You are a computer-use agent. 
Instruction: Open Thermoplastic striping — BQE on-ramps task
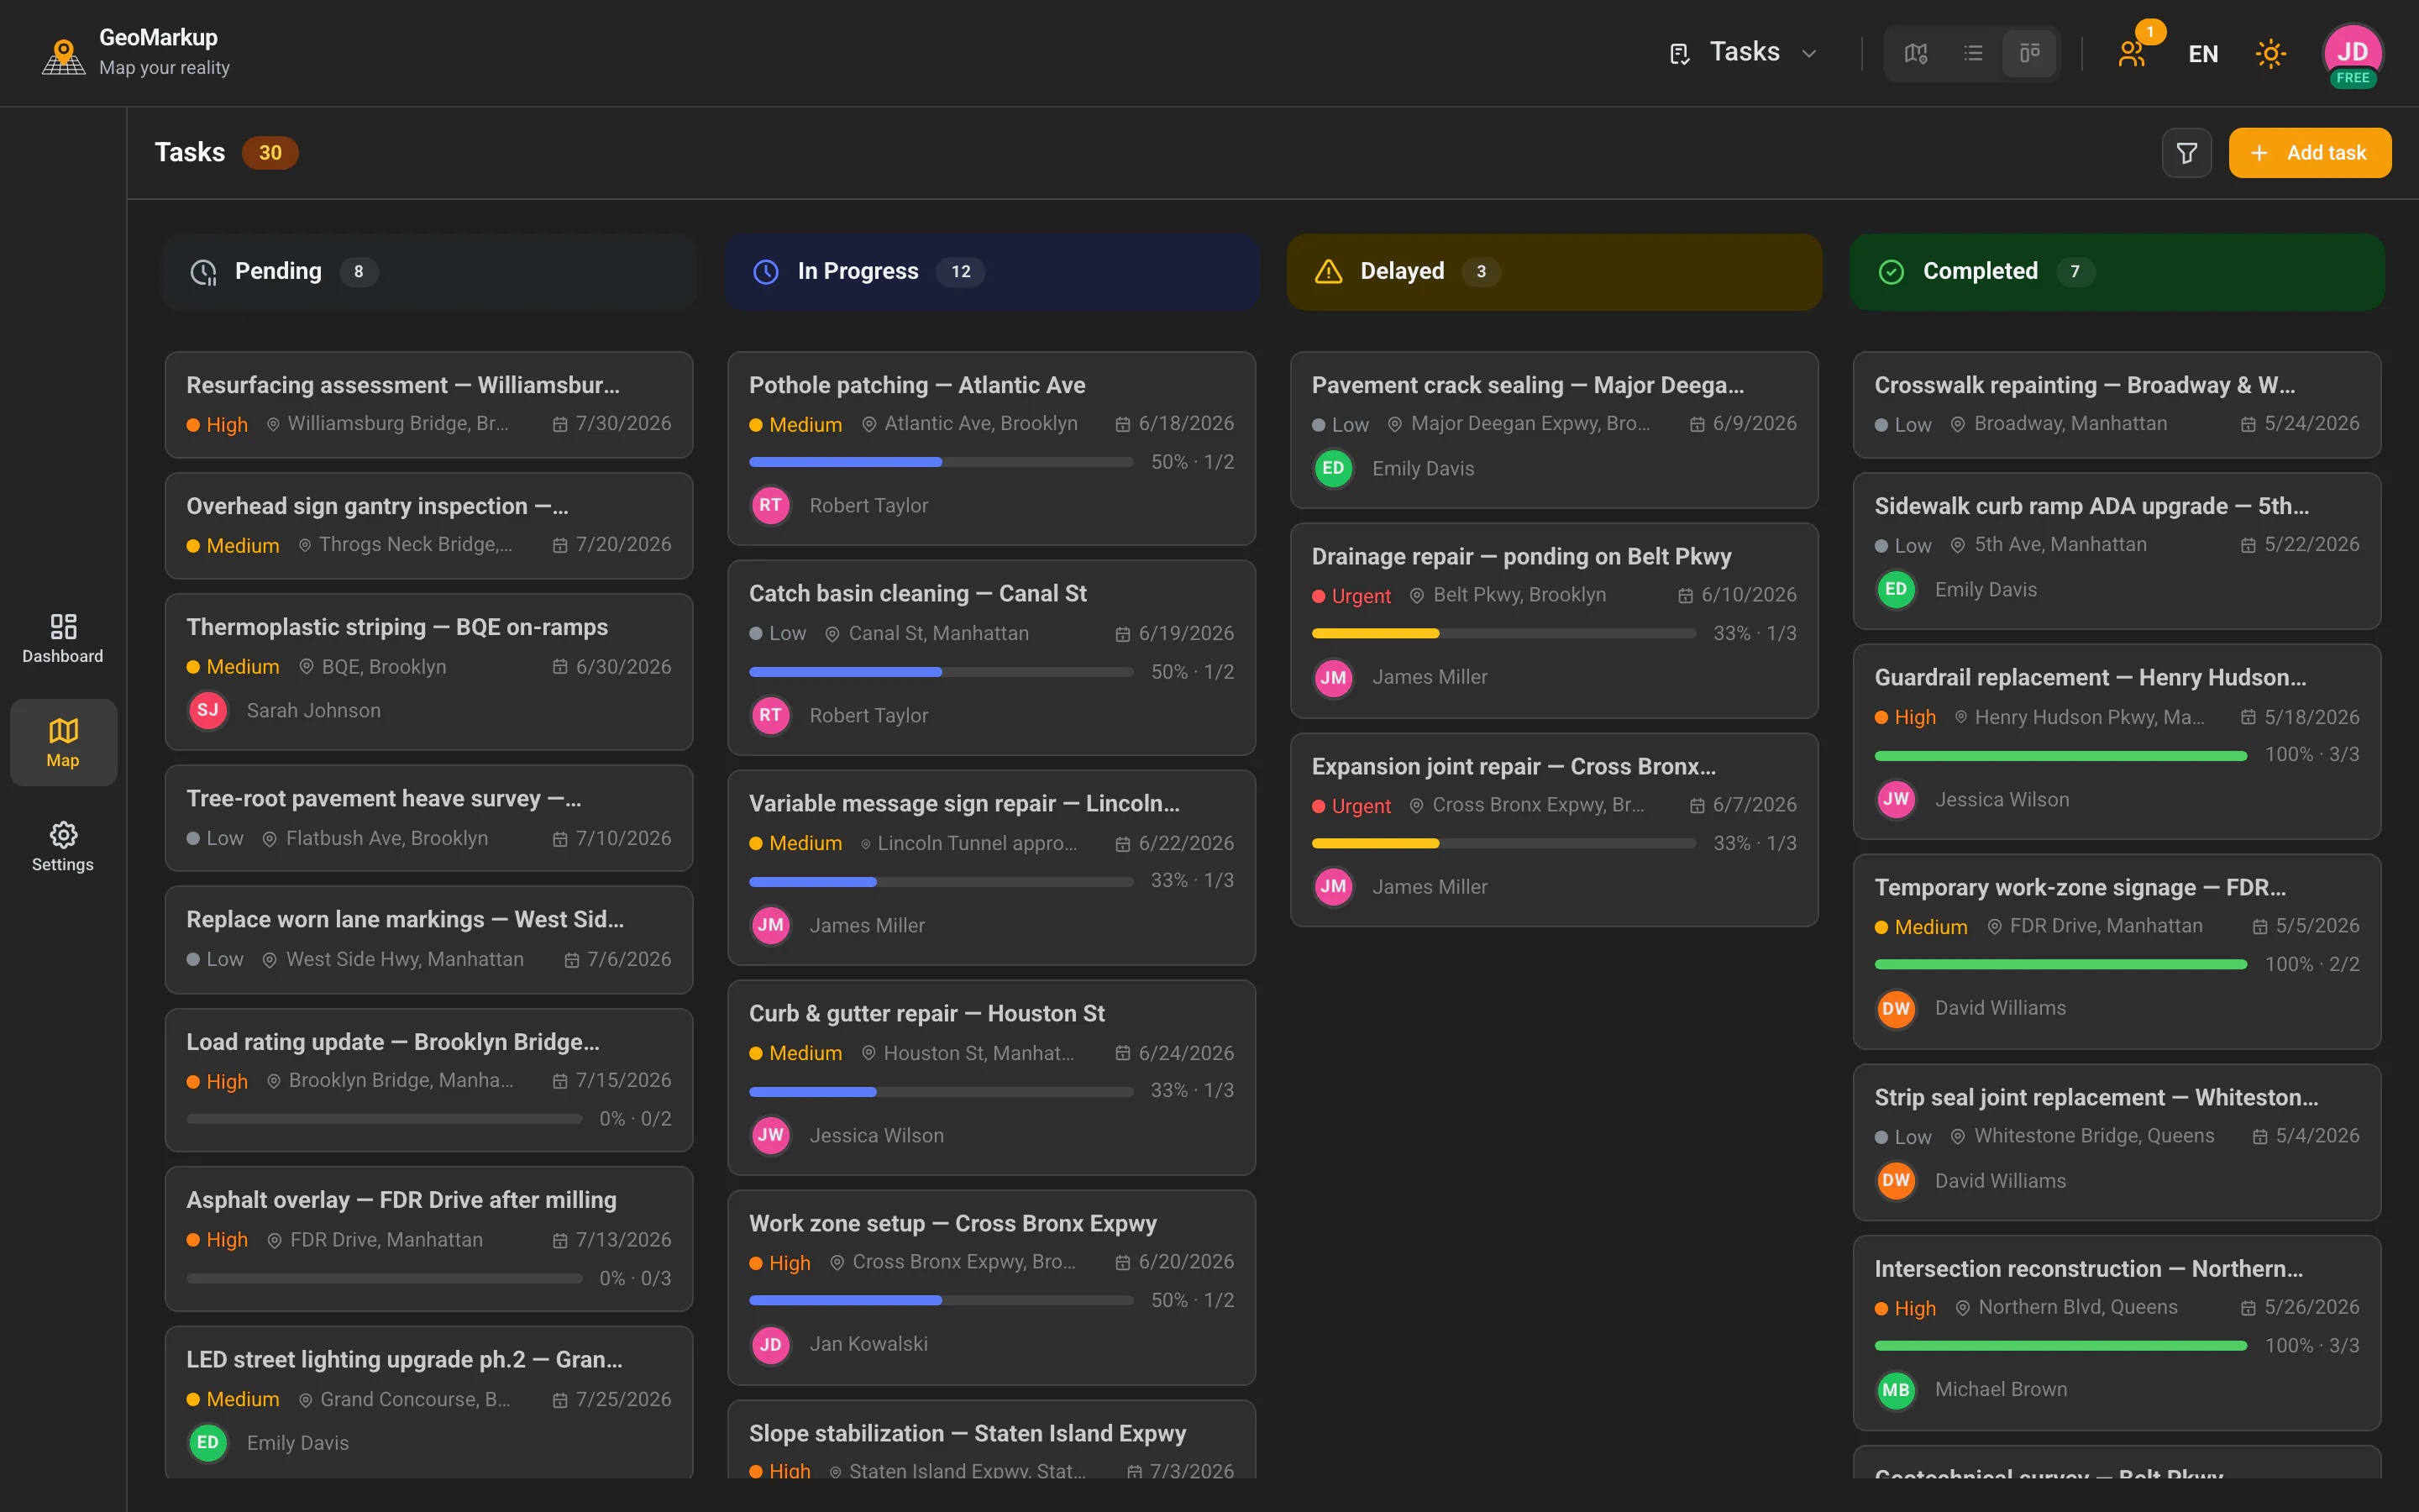[x=429, y=671]
